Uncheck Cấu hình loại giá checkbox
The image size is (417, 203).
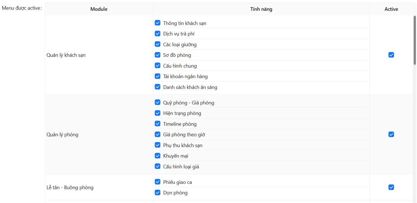[158, 166]
